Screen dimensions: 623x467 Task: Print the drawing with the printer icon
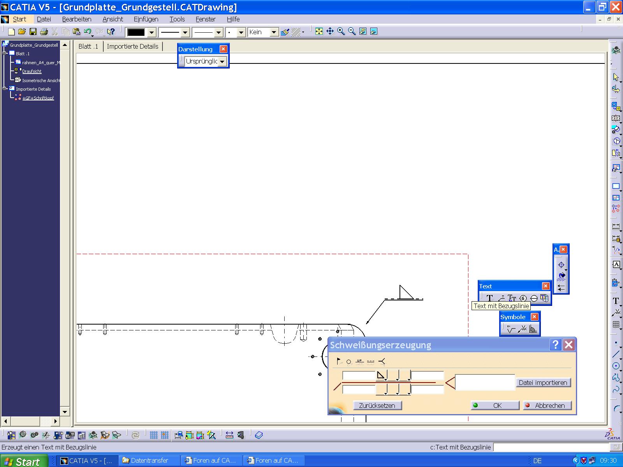(44, 32)
